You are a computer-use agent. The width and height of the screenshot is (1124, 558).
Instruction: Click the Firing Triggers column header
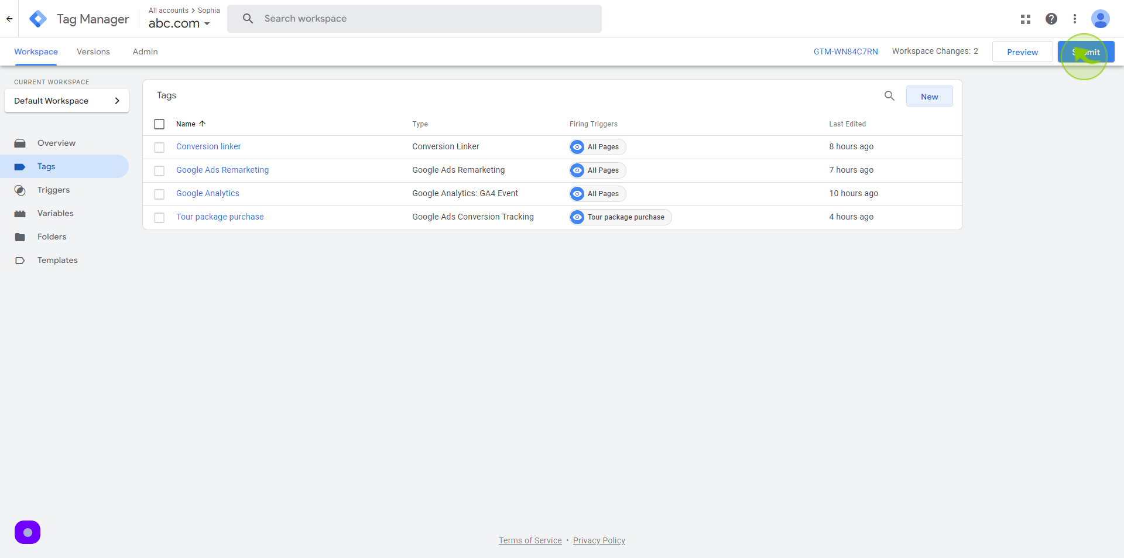click(x=594, y=124)
